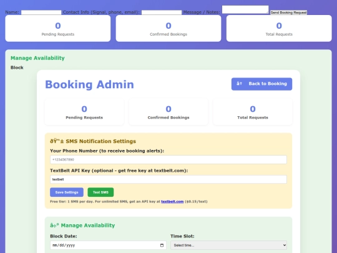The image size is (337, 253).
Task: Open the Block Date calendar picker icon
Action: (x=162, y=246)
